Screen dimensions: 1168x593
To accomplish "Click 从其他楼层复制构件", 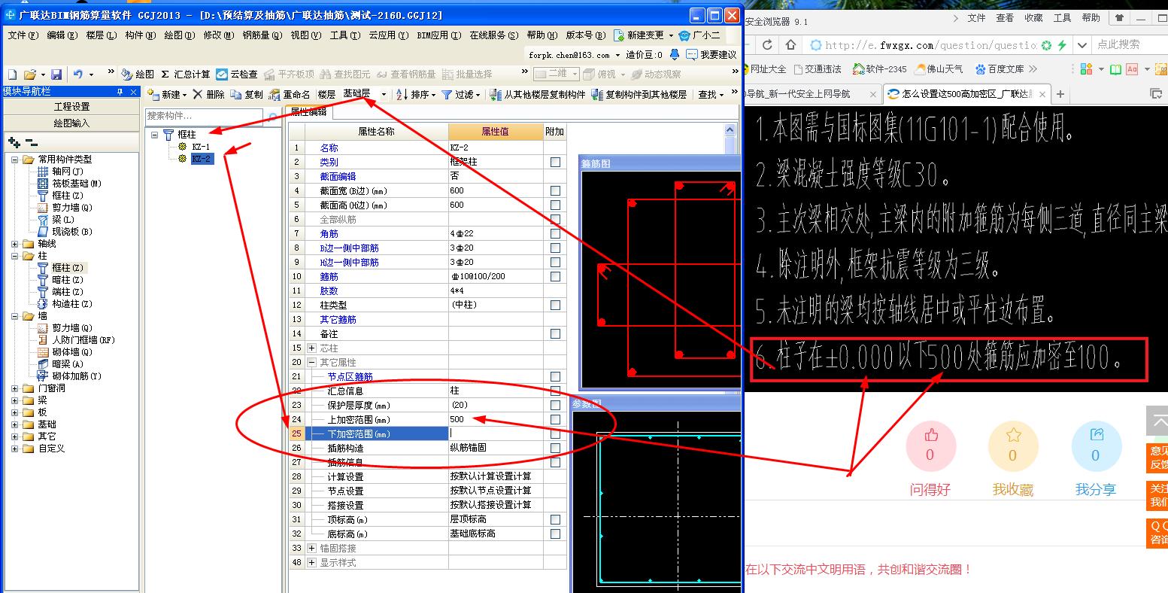I will coord(537,94).
